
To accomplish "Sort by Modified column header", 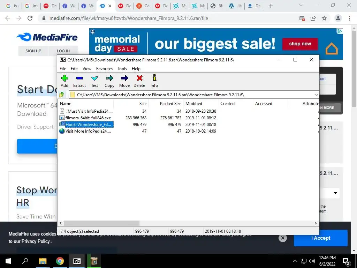I will tap(200, 103).
